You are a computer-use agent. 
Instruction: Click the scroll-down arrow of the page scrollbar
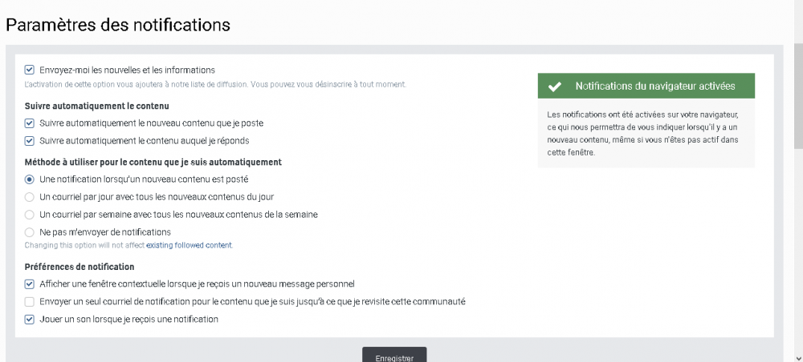pos(797,356)
